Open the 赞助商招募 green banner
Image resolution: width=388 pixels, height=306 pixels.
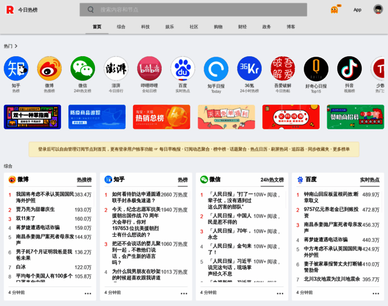pos(355,117)
